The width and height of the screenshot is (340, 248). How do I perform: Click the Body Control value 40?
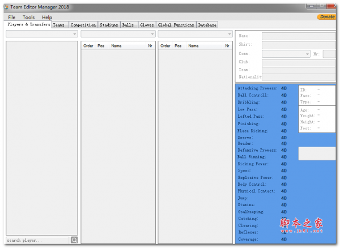[x=284, y=185]
